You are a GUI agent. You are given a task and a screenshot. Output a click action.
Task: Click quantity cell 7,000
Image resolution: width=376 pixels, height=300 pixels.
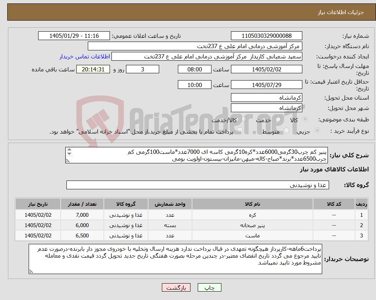coord(82,215)
